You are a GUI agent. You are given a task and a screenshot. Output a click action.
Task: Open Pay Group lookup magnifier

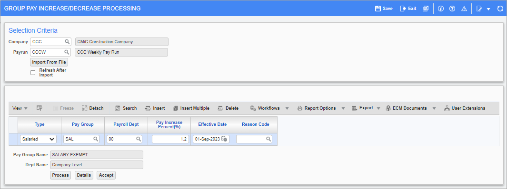tap(96, 139)
